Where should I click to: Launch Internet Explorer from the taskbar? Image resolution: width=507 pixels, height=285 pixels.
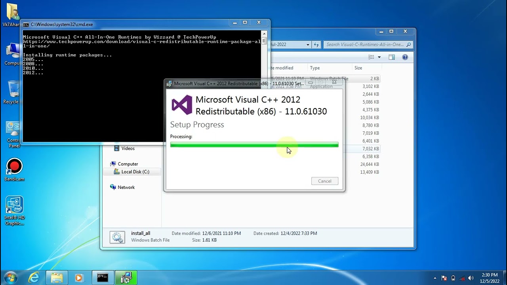pyautogui.click(x=34, y=278)
